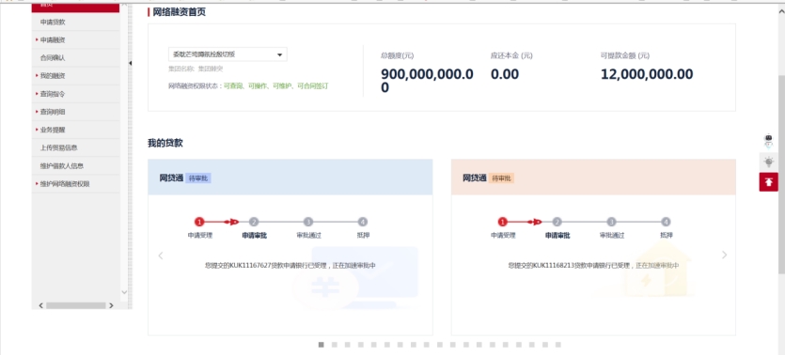Open the robot assistant icon
785x355 pixels.
[x=768, y=141]
